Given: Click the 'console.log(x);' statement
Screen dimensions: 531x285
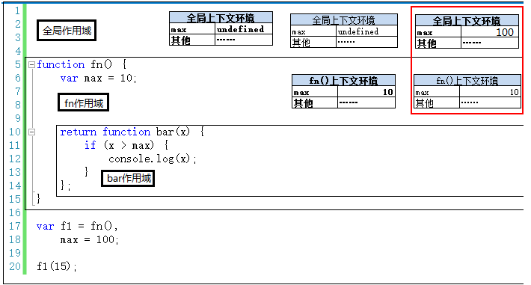Looking at the screenshot, I should tap(153, 159).
